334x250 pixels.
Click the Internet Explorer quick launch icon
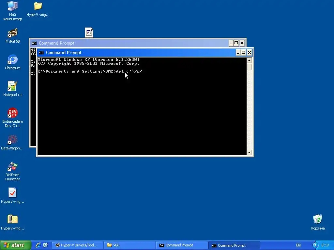point(38,245)
